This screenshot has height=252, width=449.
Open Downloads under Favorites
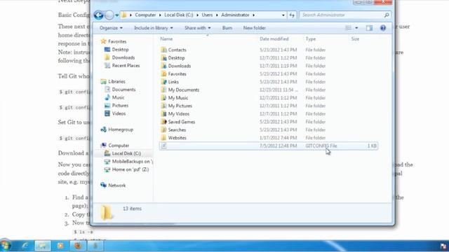click(x=123, y=57)
